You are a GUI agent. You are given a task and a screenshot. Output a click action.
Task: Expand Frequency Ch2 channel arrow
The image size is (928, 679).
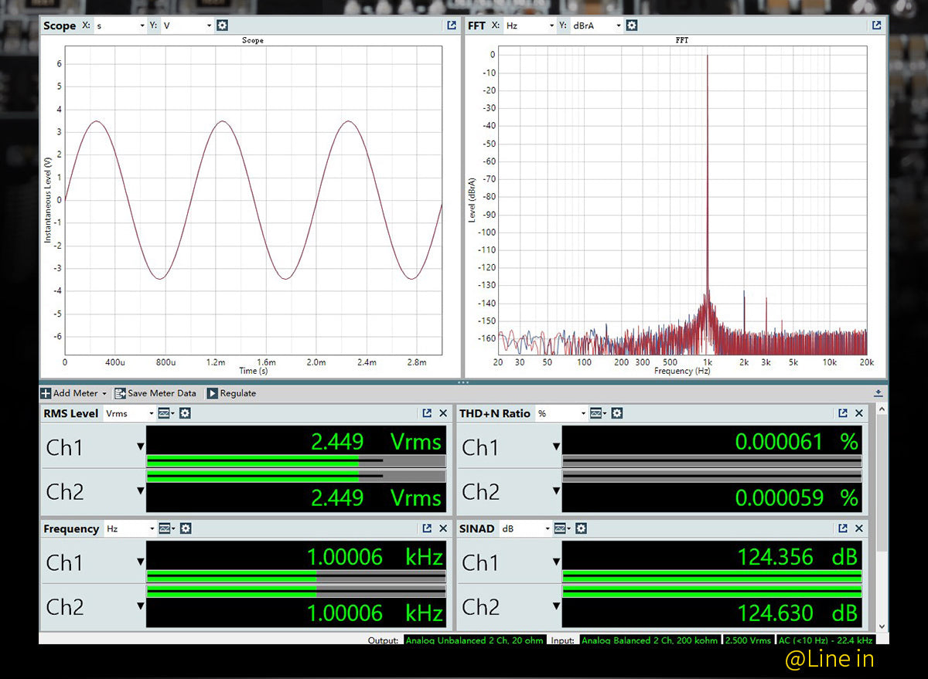tap(140, 605)
